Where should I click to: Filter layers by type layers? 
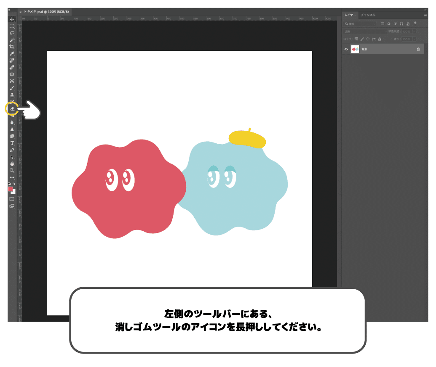point(395,24)
